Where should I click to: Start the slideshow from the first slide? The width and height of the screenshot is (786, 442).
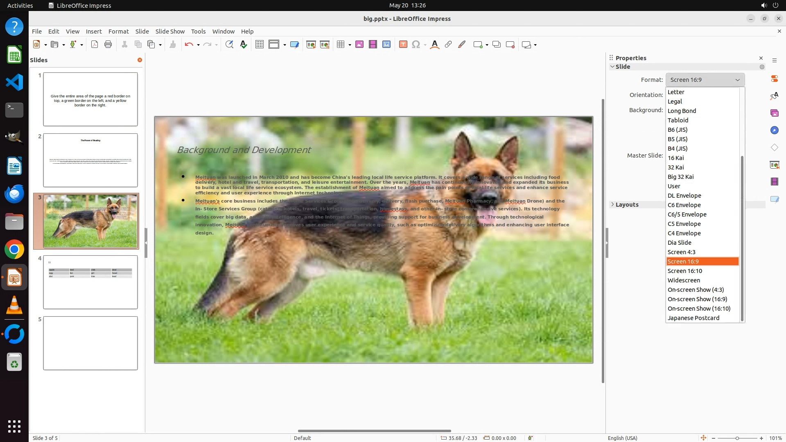pyautogui.click(x=311, y=45)
